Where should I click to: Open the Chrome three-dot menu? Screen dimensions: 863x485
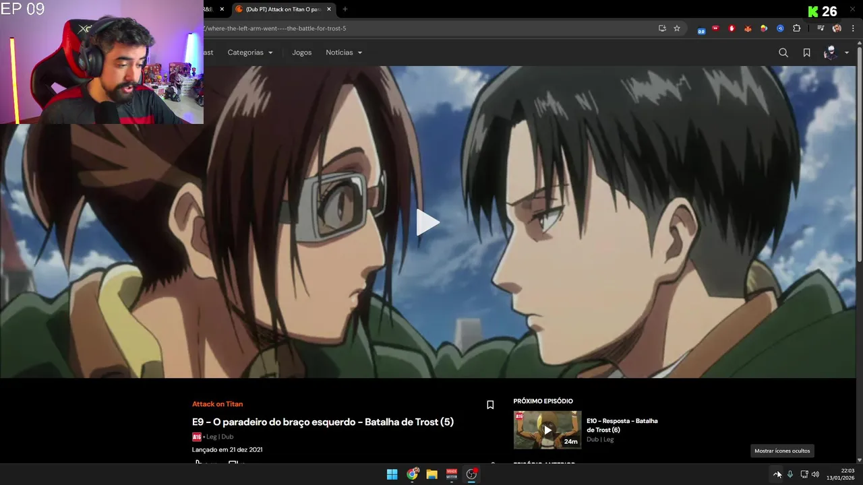(x=853, y=28)
